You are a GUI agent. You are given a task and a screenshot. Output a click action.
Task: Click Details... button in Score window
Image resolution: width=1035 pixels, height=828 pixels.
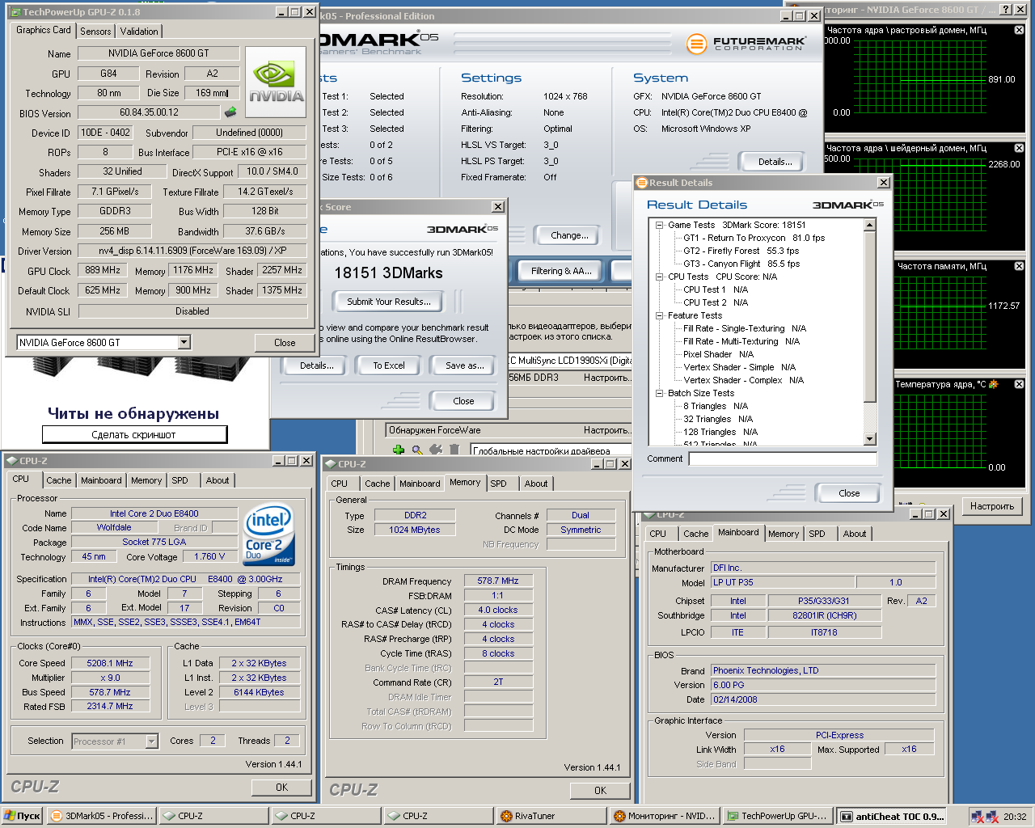(x=316, y=365)
